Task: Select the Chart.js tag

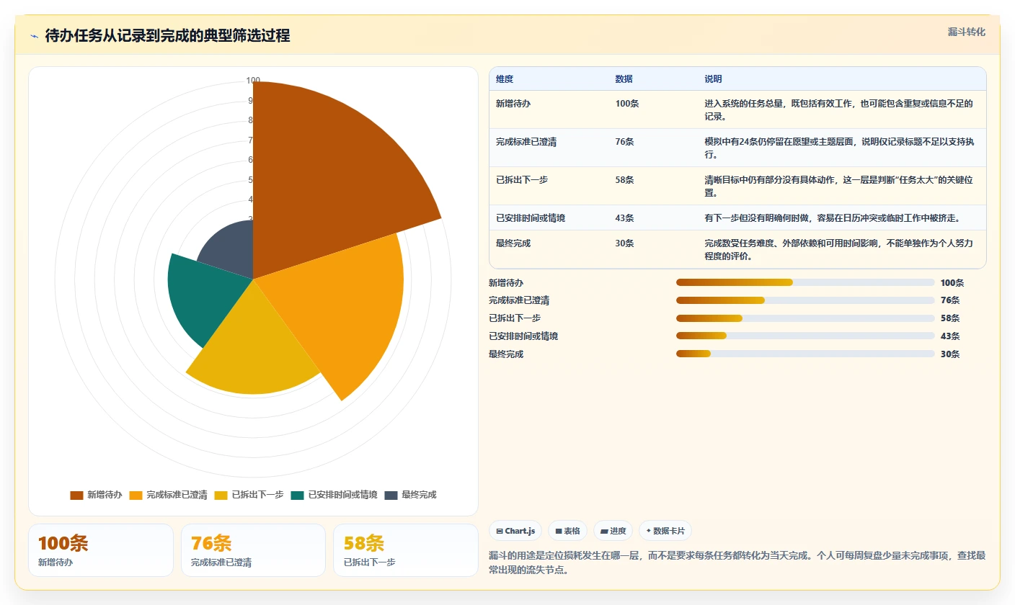Action: tap(515, 531)
